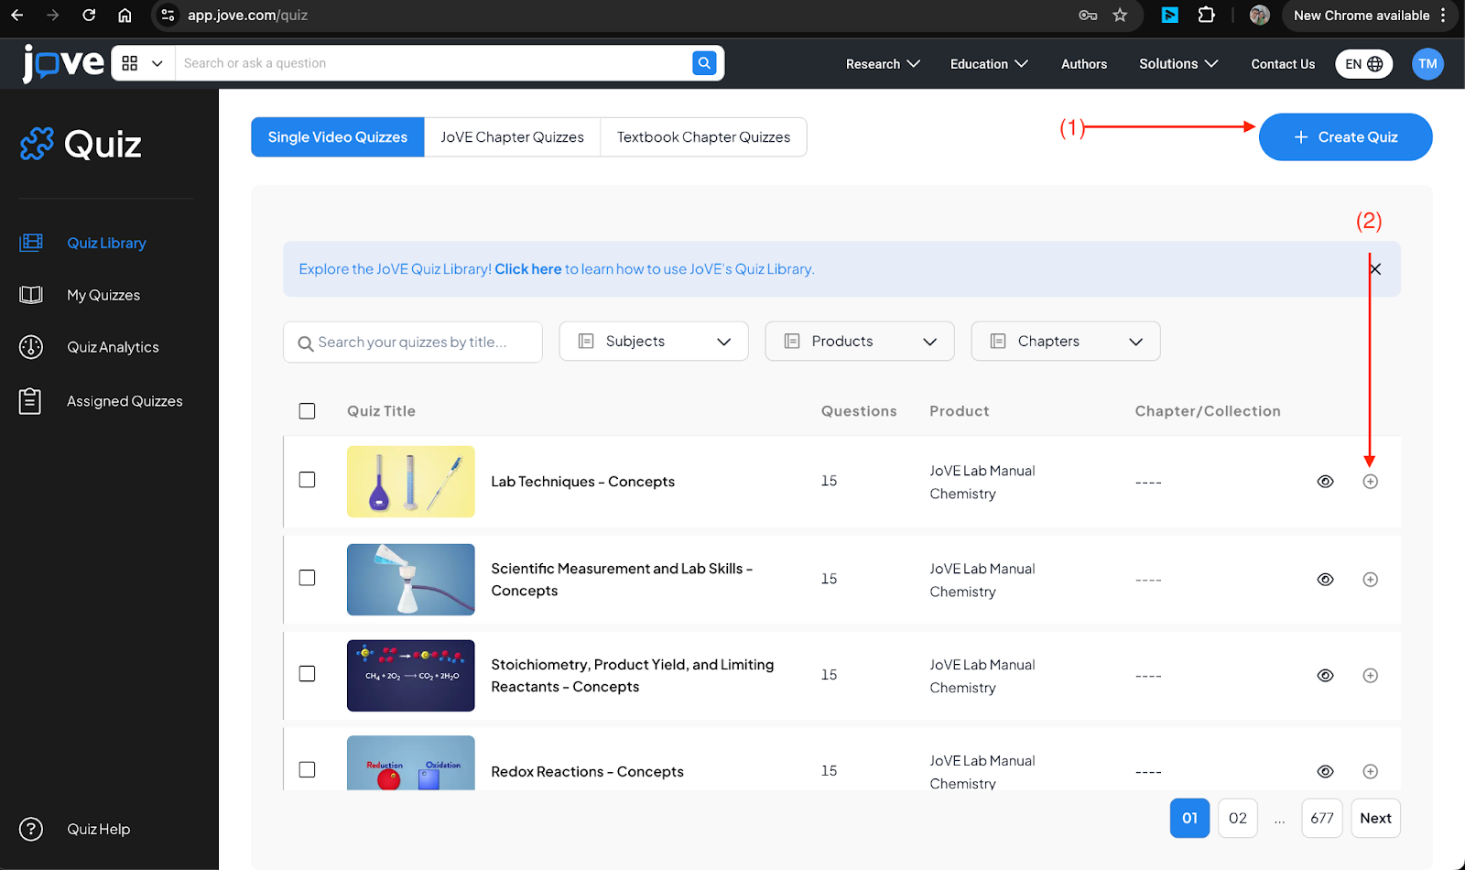This screenshot has height=870, width=1465.
Task: Expand the Education menu
Action: pyautogui.click(x=989, y=64)
